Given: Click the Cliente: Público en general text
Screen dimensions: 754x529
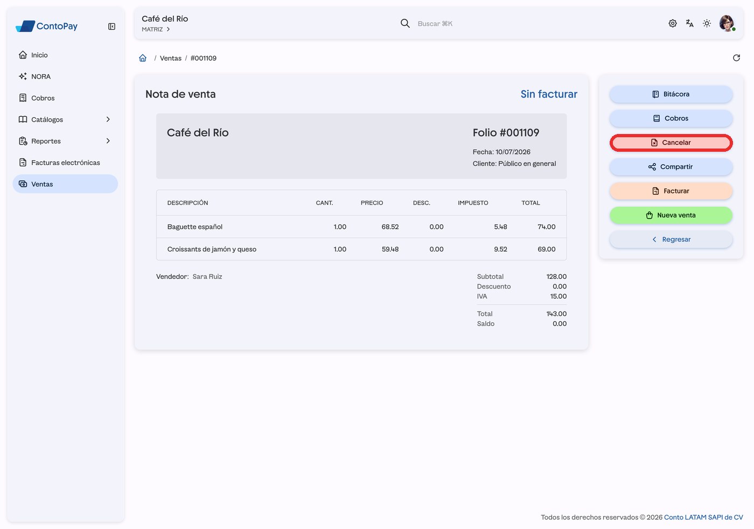Looking at the screenshot, I should click(514, 164).
